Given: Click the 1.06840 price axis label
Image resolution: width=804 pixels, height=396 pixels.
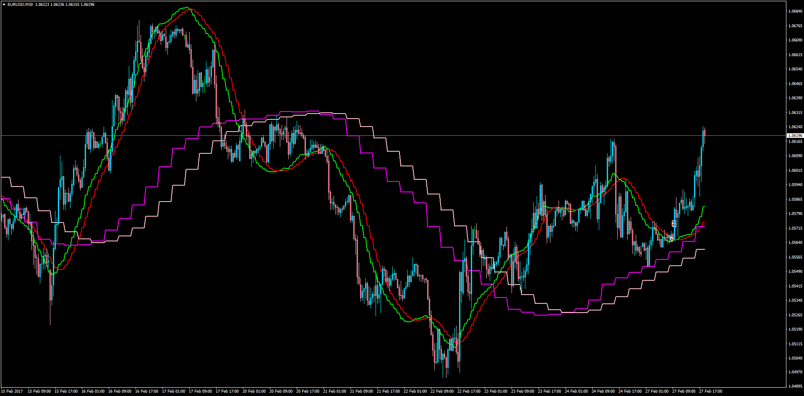Looking at the screenshot, I should click(x=795, y=11).
